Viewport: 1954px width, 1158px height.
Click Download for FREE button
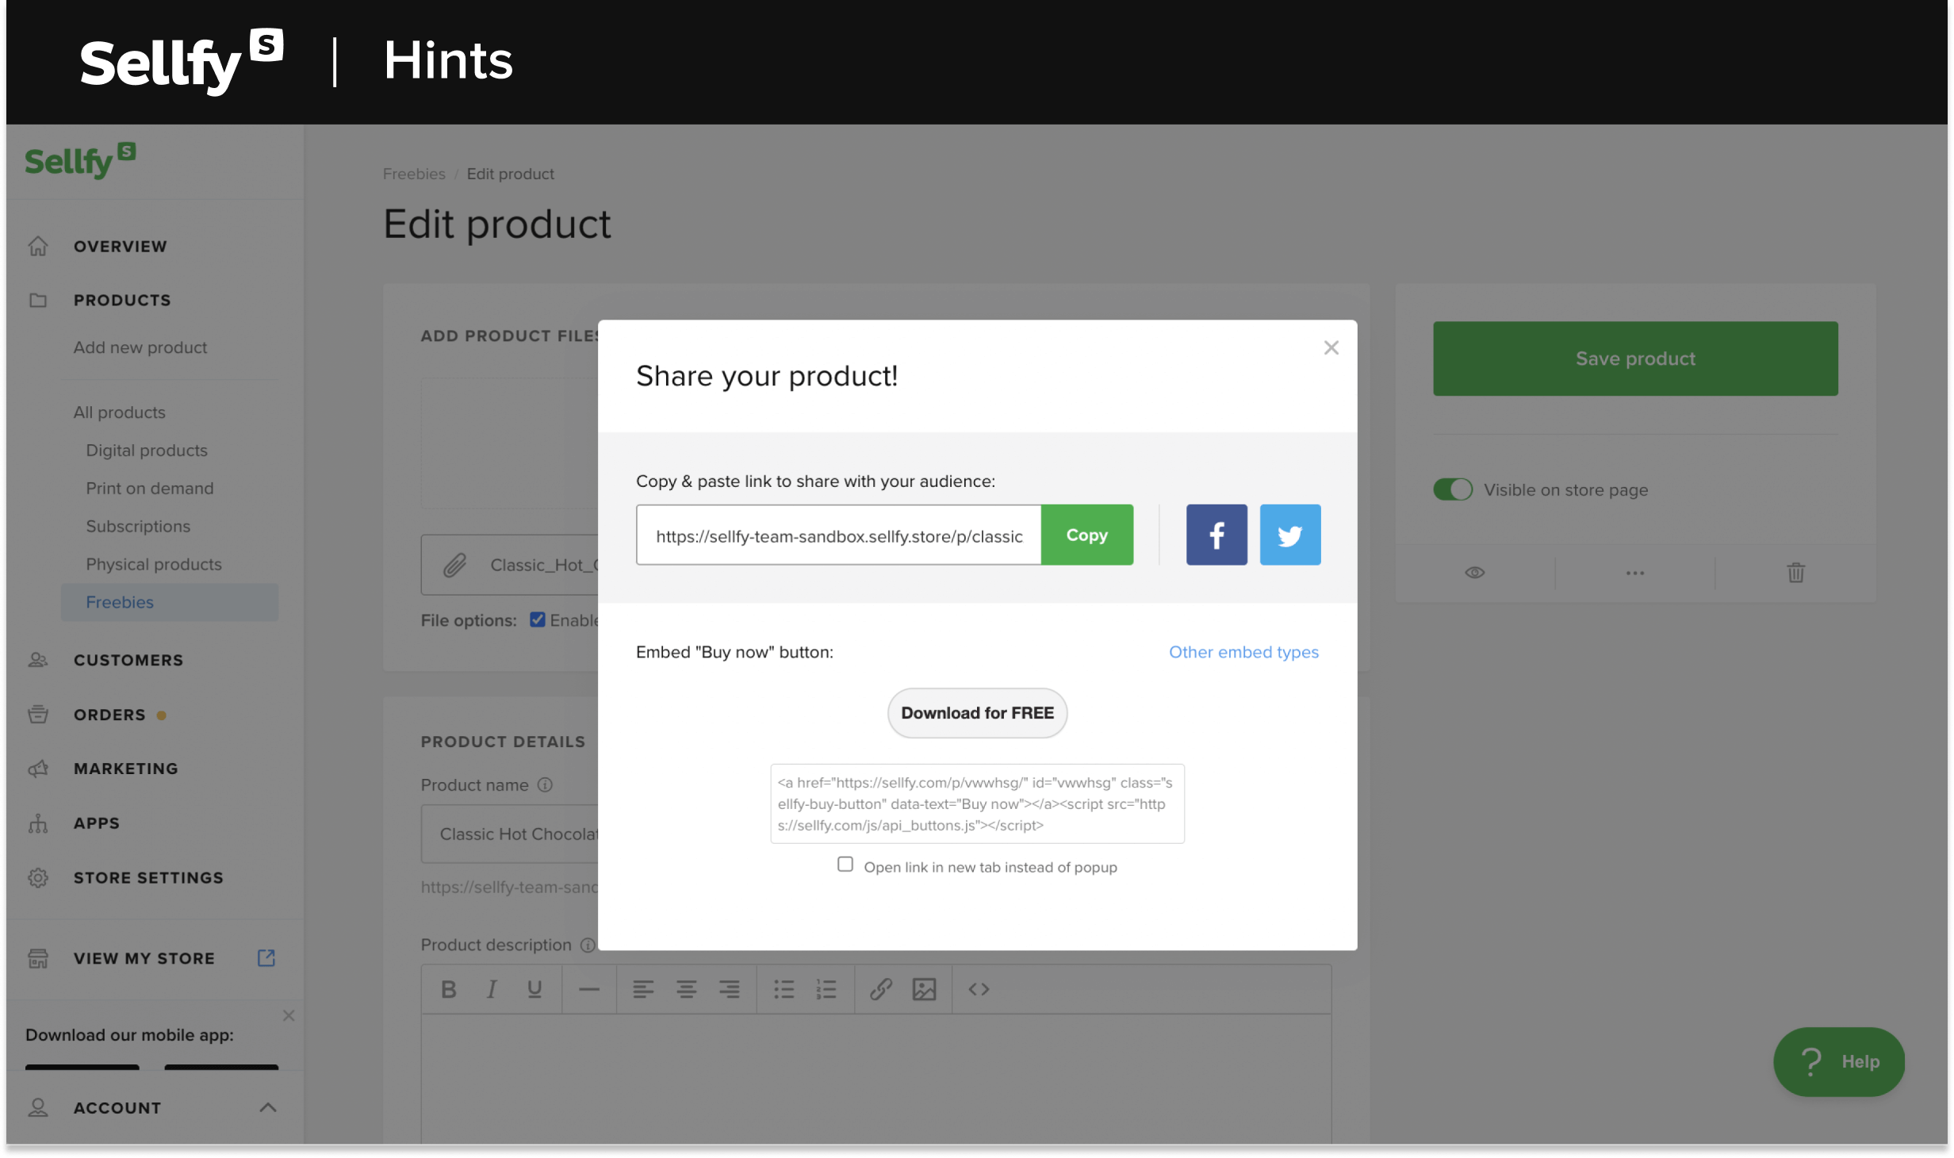coord(977,713)
